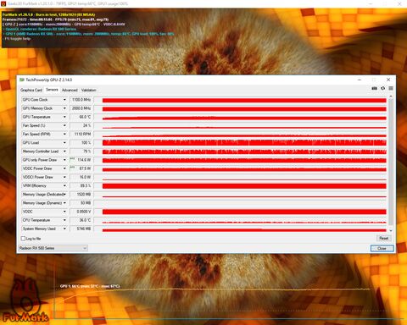Click the 0.9500 V VDDC value
Viewport: 407px width, 325px height.
pyautogui.click(x=81, y=212)
